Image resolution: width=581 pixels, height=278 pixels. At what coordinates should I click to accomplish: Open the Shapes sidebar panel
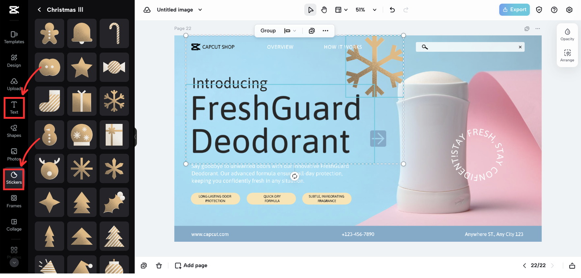14,131
